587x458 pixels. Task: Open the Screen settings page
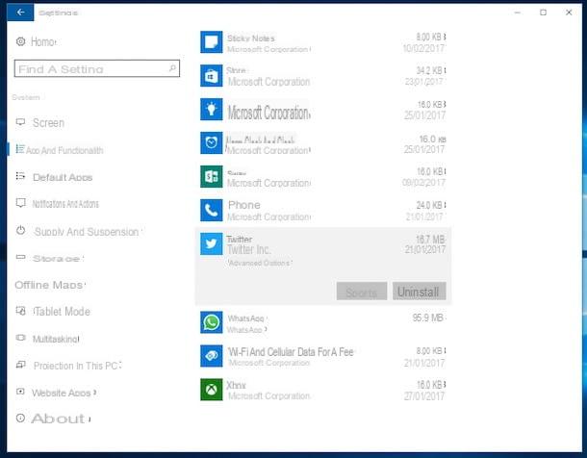(48, 123)
